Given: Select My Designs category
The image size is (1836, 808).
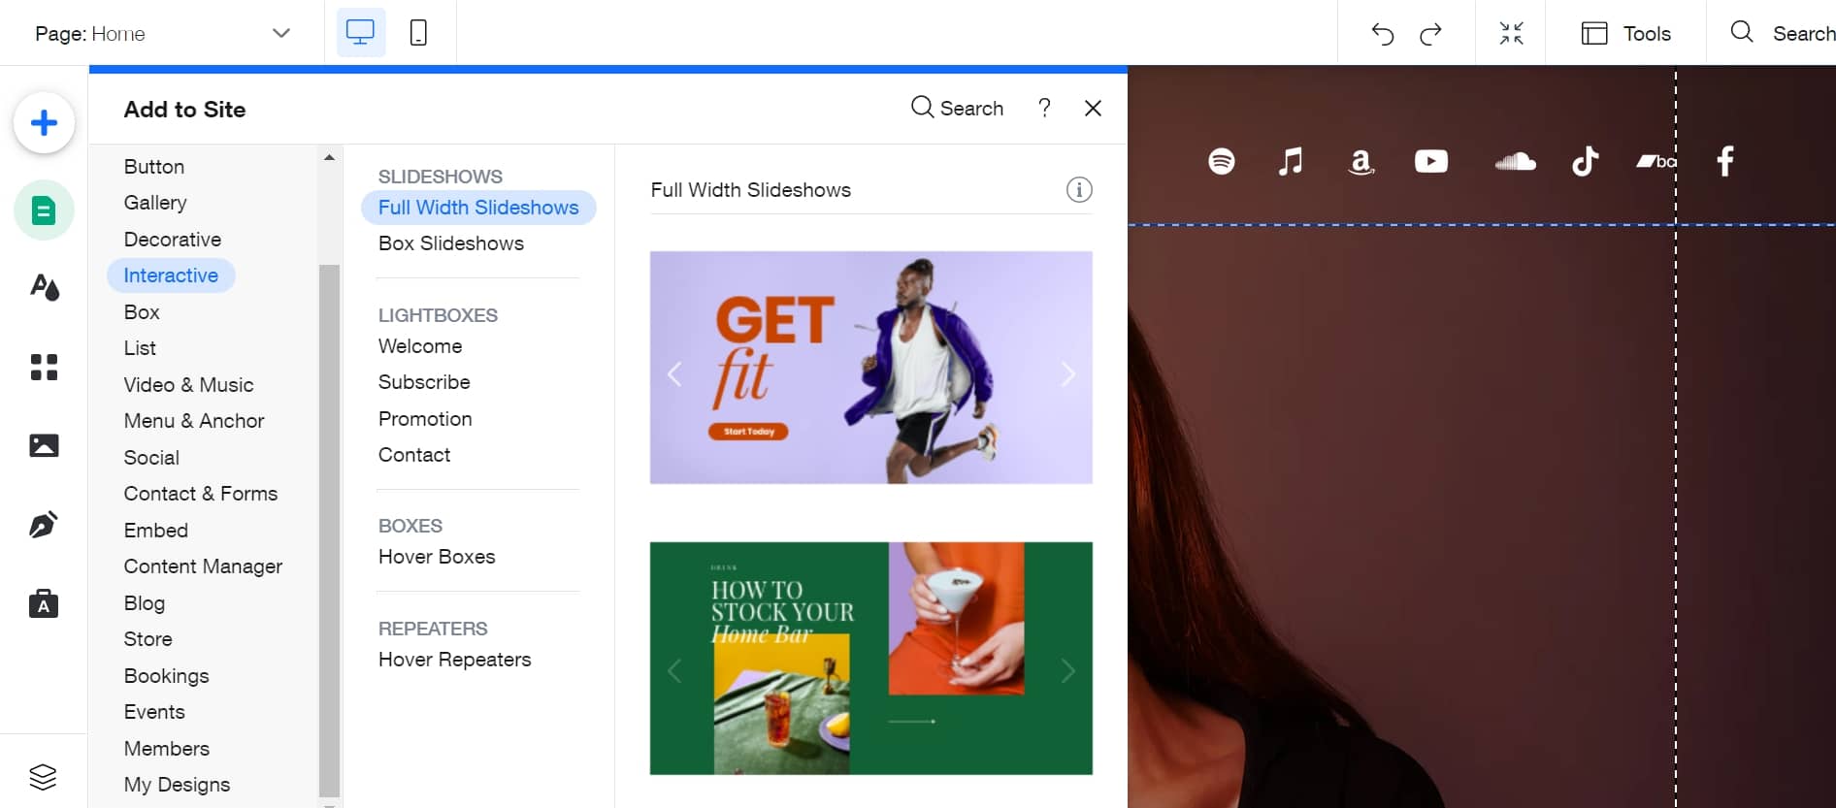Looking at the screenshot, I should coord(178,785).
